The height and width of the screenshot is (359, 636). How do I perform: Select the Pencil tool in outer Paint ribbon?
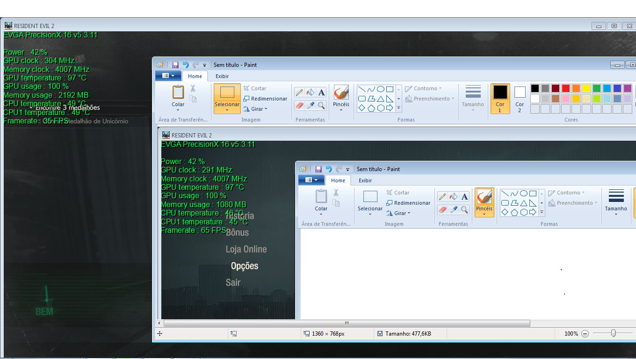299,93
